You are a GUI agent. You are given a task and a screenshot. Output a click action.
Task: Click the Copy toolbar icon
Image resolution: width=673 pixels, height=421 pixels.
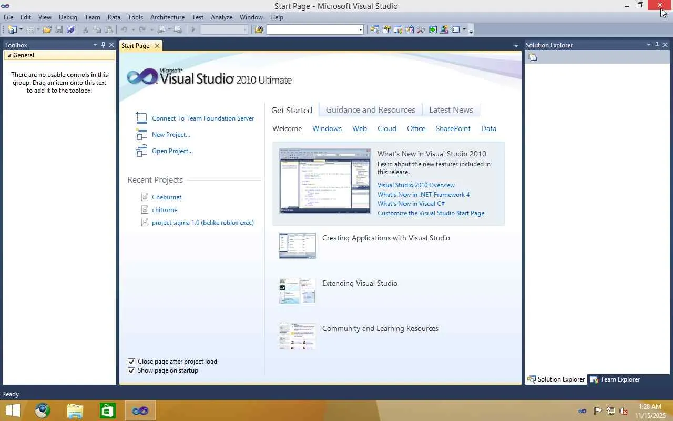97,30
